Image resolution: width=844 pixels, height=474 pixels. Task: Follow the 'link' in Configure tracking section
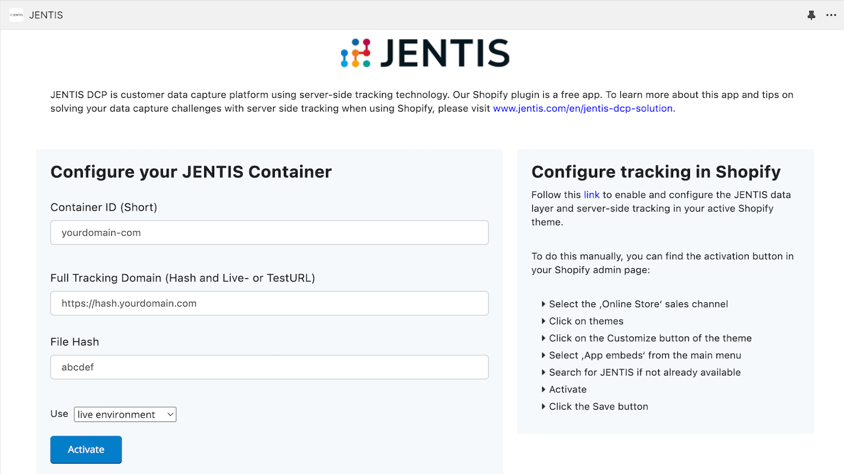(591, 195)
